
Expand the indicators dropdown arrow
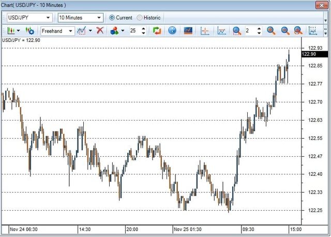[x=123, y=31]
